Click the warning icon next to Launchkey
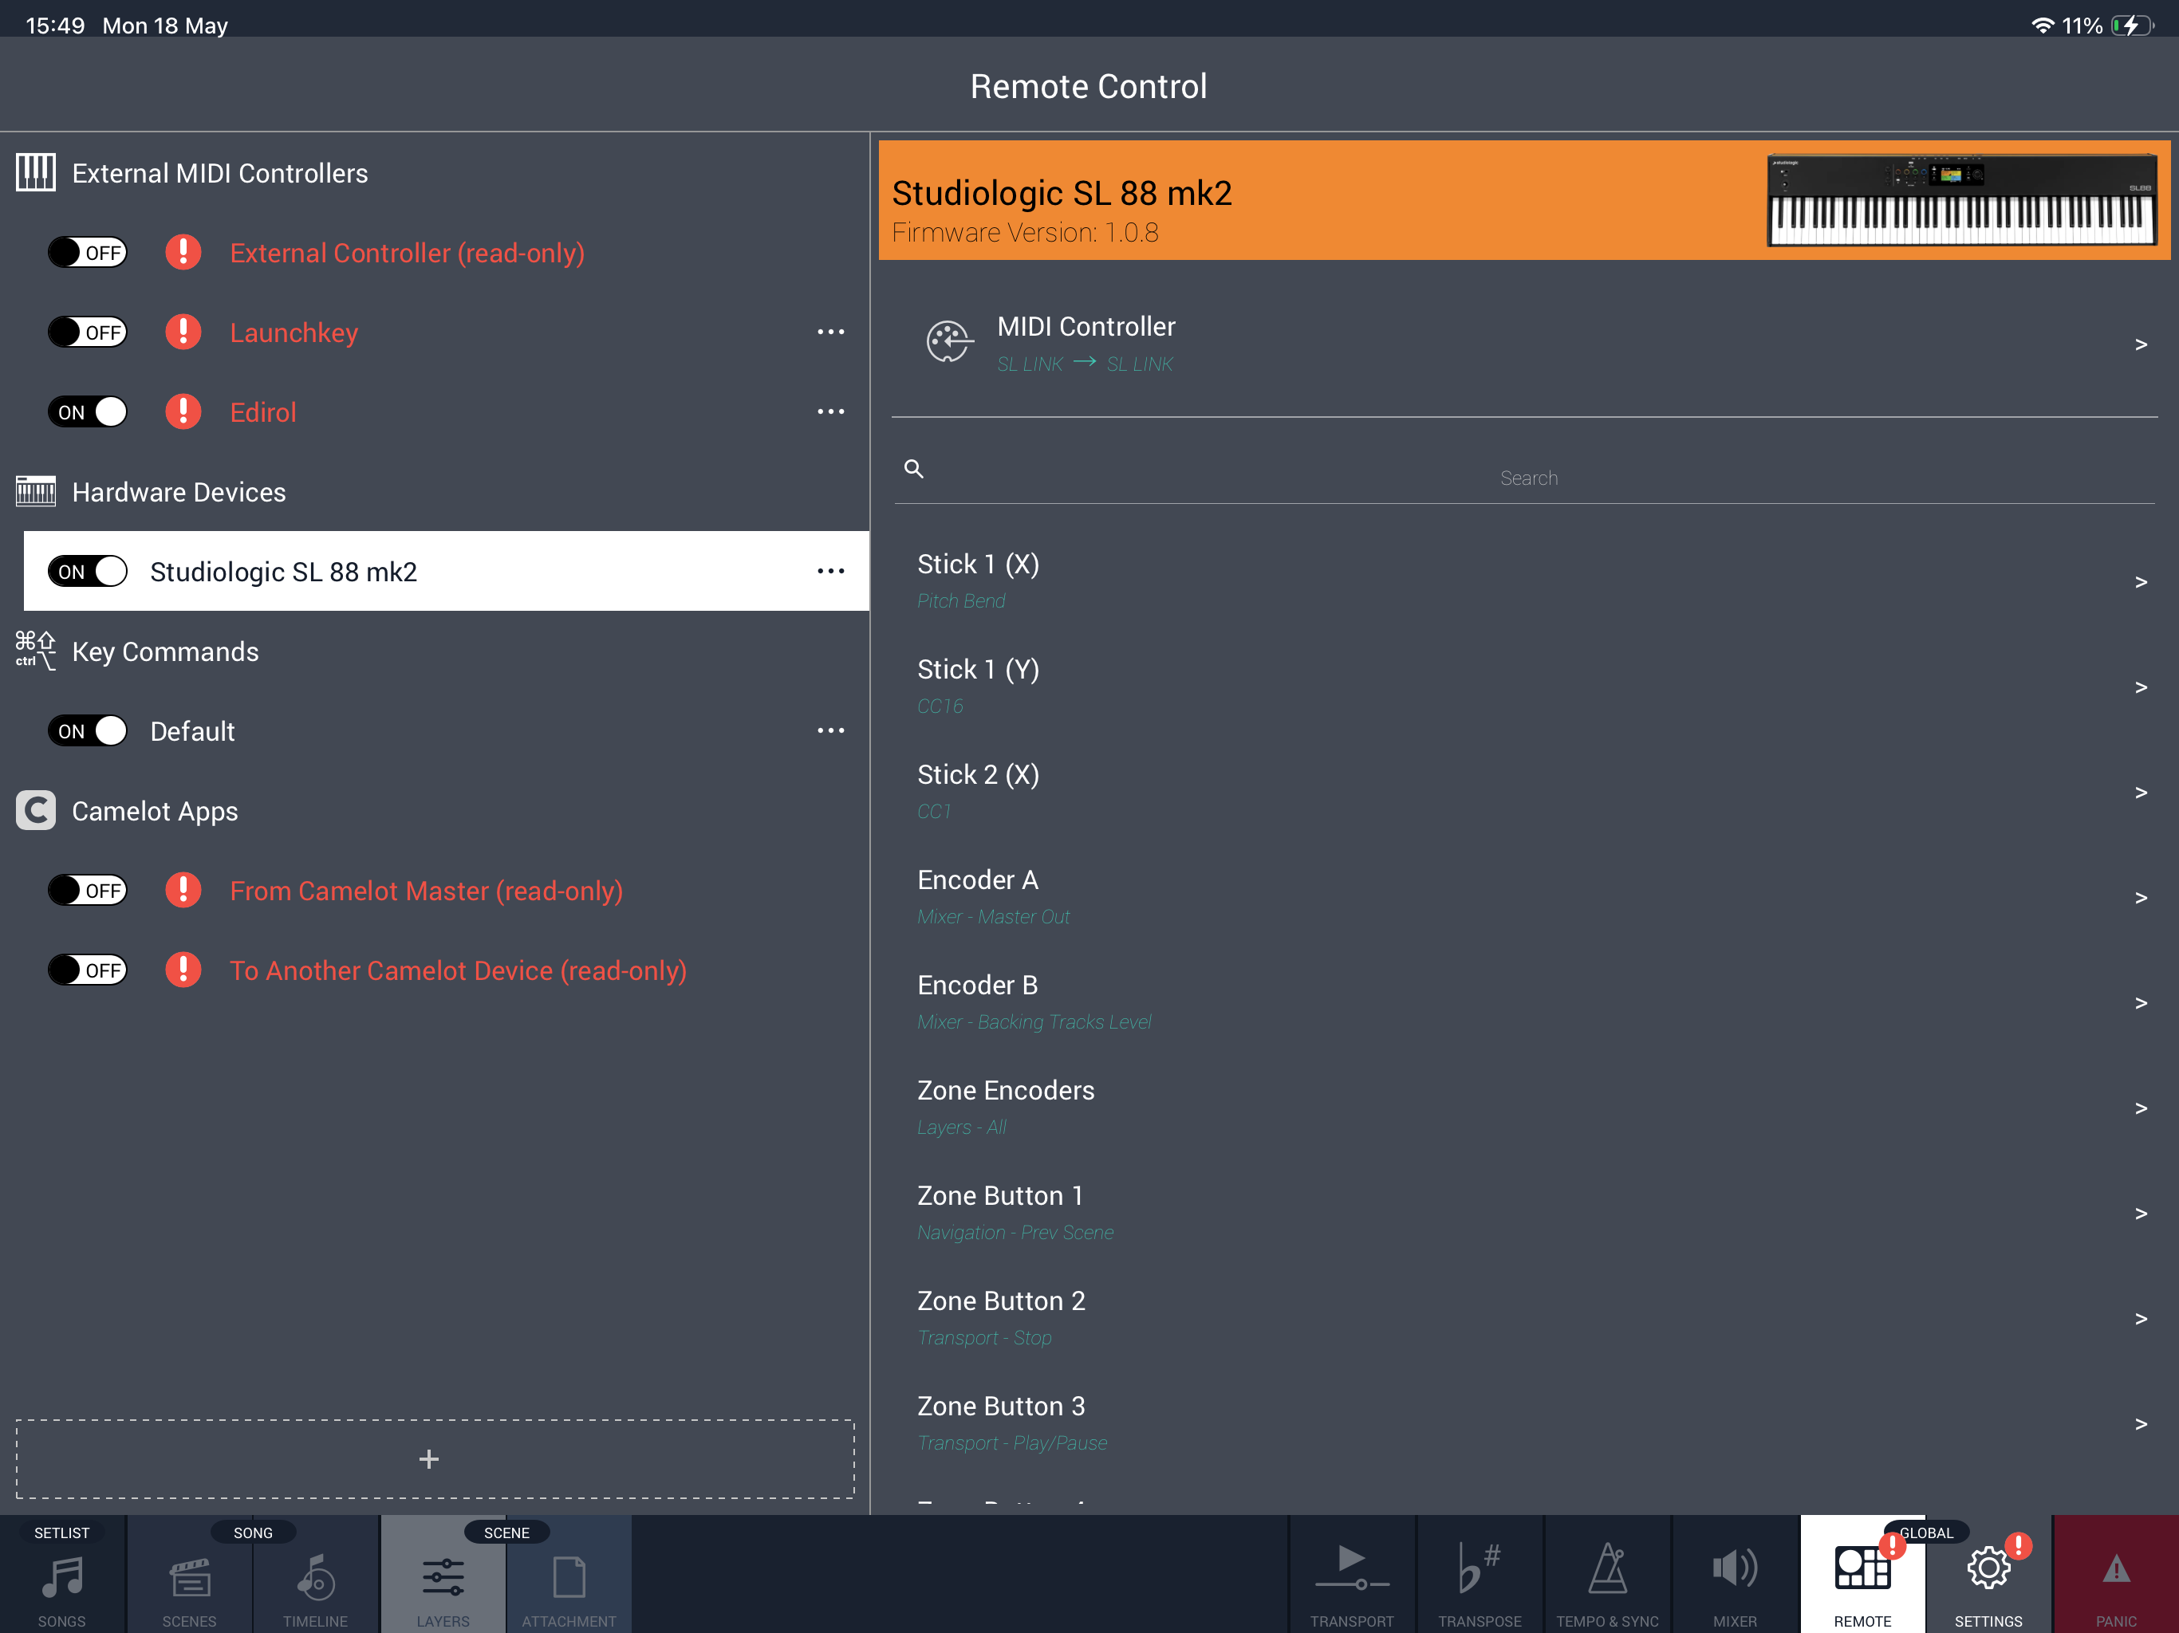The height and width of the screenshot is (1633, 2179). (x=183, y=332)
